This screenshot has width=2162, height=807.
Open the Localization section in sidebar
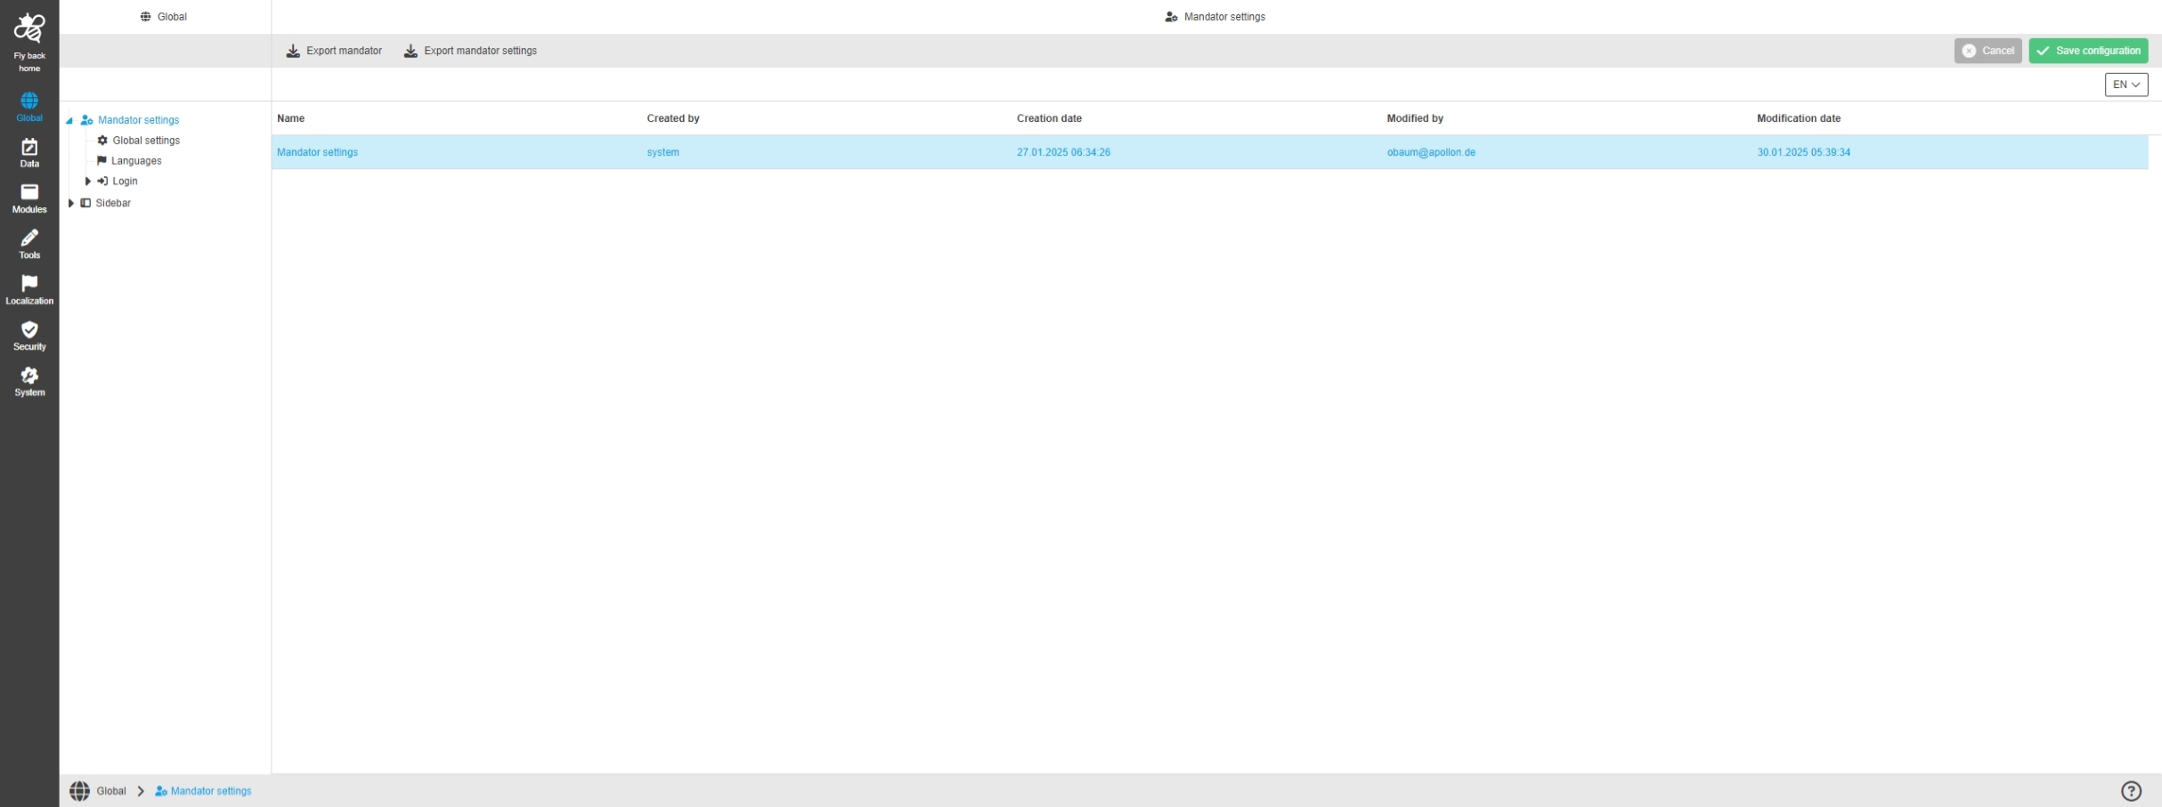point(29,290)
